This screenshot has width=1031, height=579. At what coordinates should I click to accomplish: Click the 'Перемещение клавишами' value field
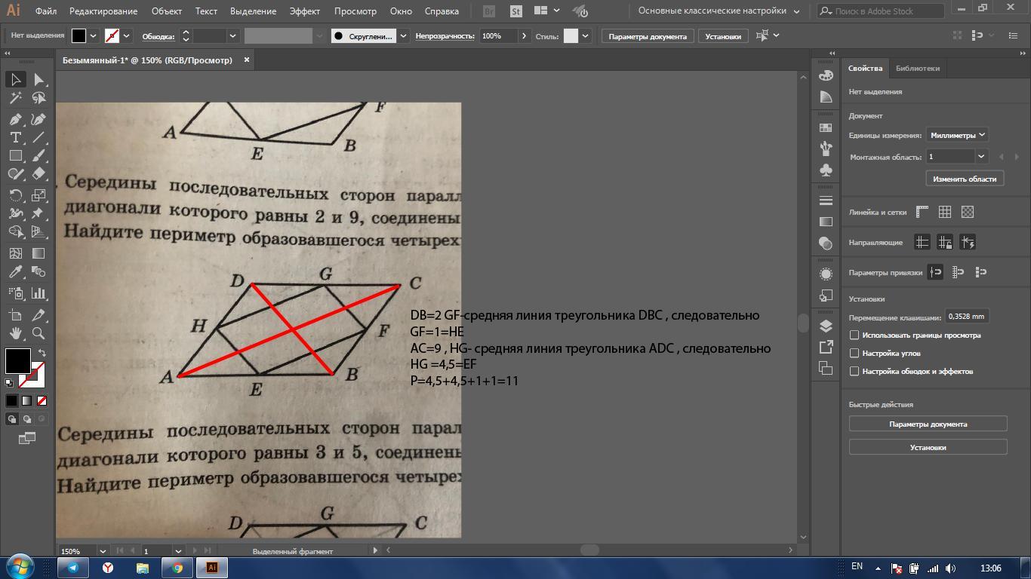coord(967,317)
